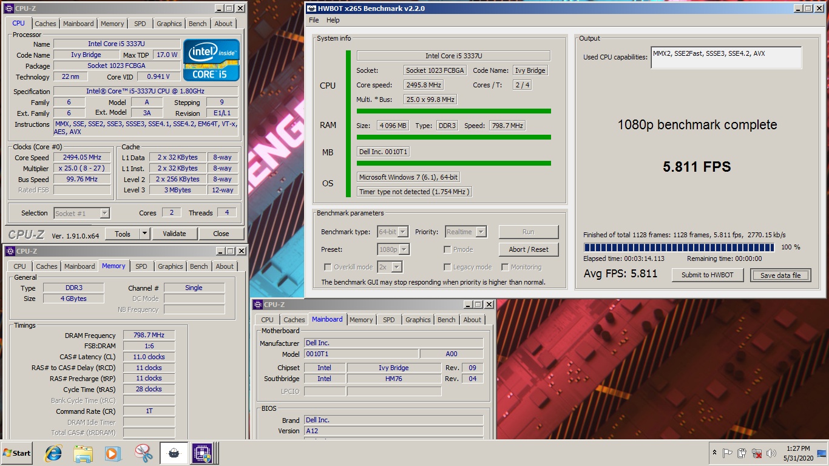
Task: Click the BIOS Version A12 field
Action: point(393,431)
